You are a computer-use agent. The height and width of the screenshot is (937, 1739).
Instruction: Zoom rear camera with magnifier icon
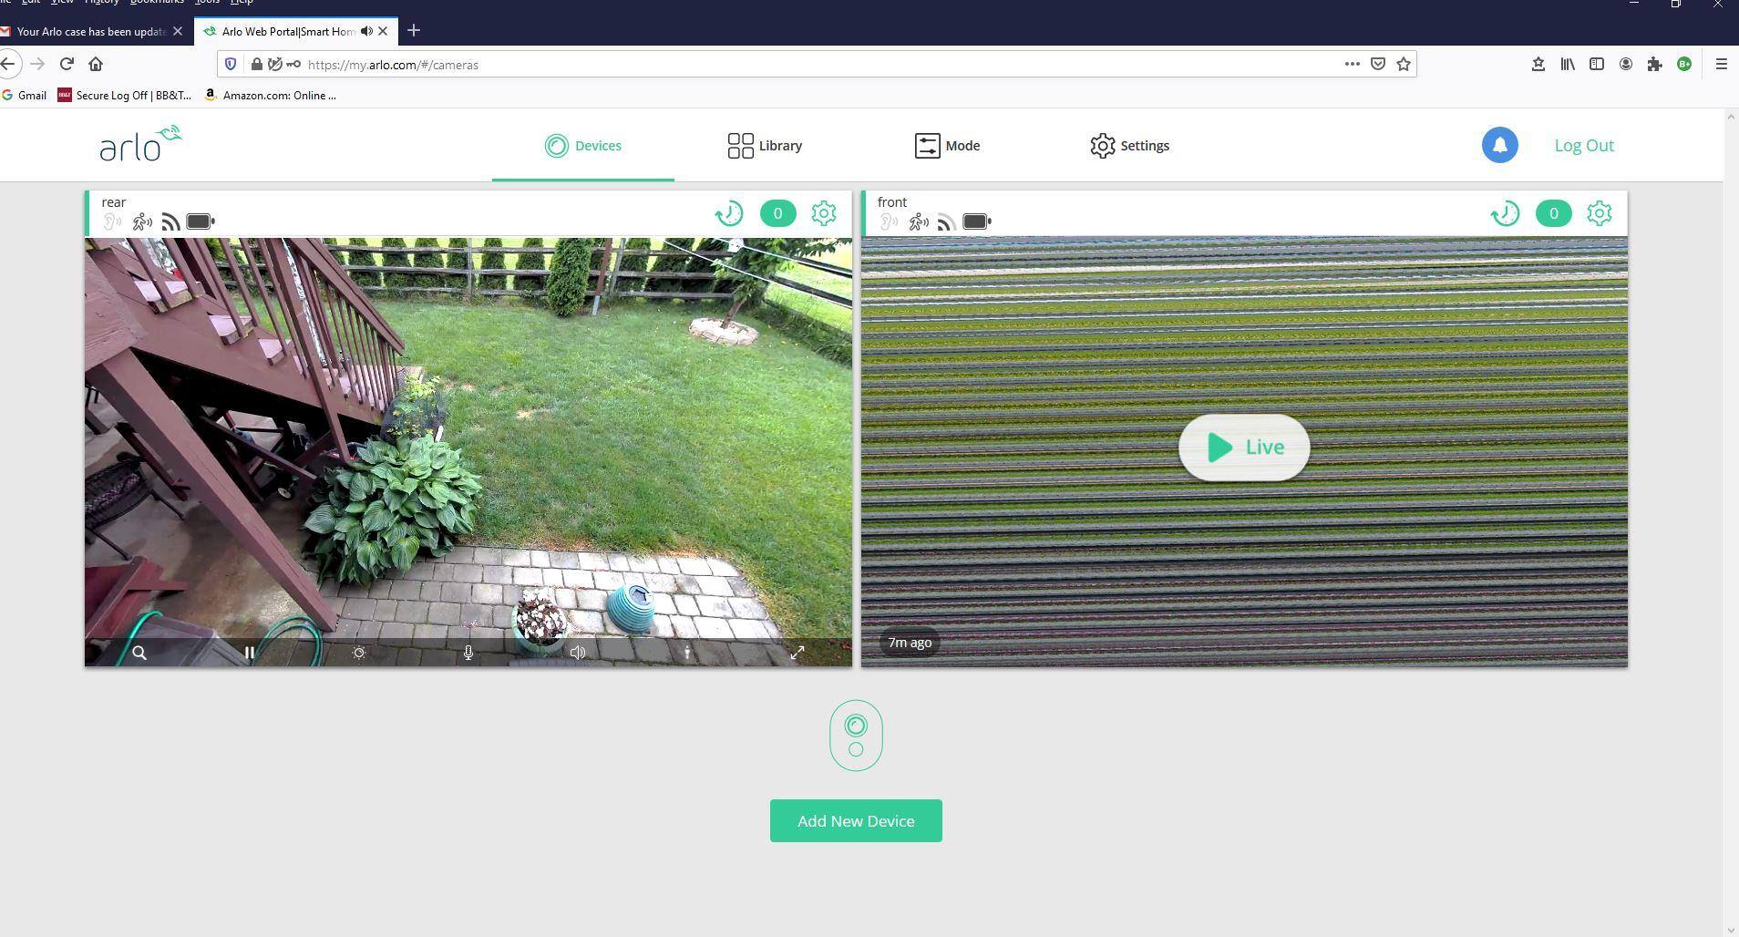click(139, 653)
